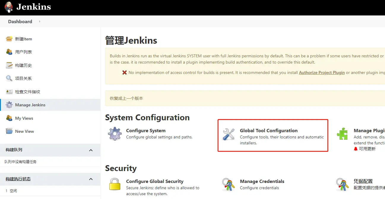The height and width of the screenshot is (199, 385).
Task: Open the Dashboard breadcrumb dropdown arrow
Action: click(39, 21)
